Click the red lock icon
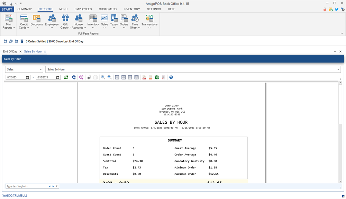Viewport: 346px width, 199px height. pos(325,9)
